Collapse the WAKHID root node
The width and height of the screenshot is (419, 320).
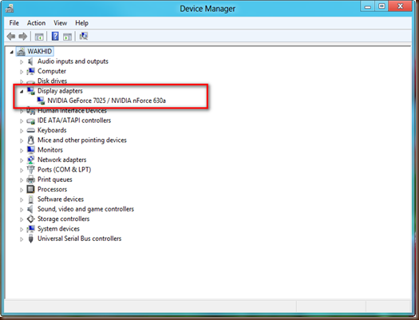point(11,52)
